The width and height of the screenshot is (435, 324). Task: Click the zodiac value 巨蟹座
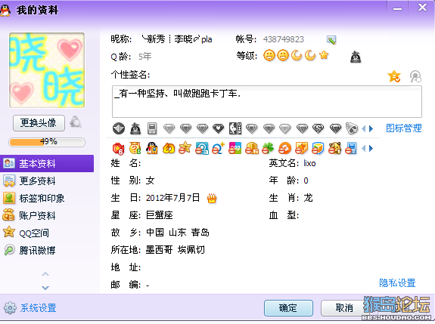pos(160,215)
